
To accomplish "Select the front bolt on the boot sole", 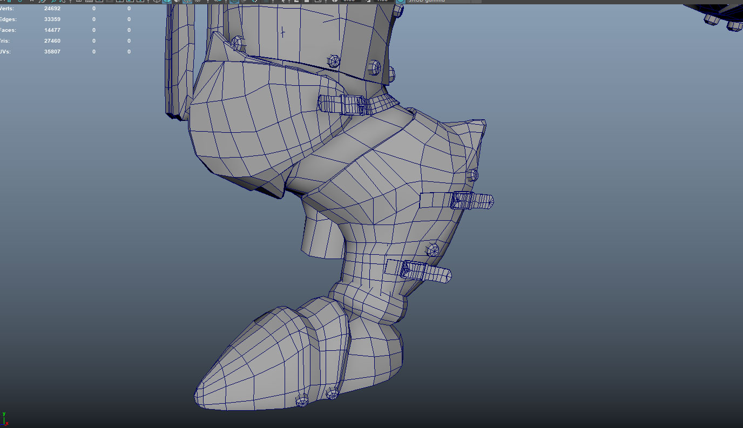I will click(302, 400).
